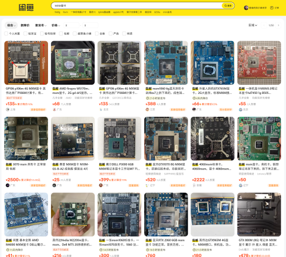Click the mini主机 suggested search link
This screenshot has width=286, height=257.
click(x=167, y=12)
